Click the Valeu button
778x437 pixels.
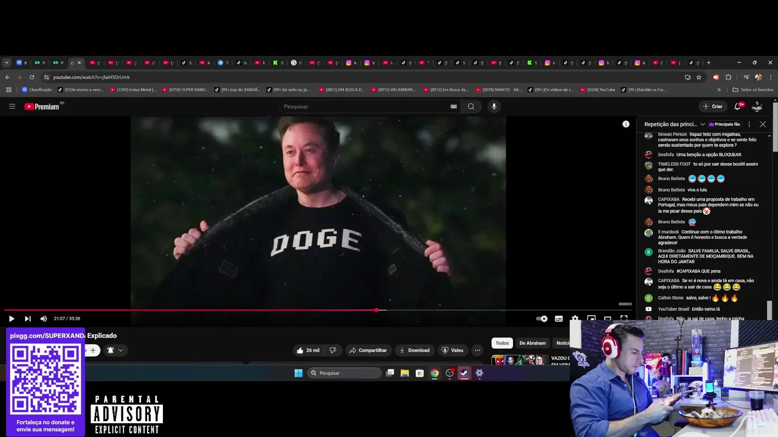(x=452, y=350)
